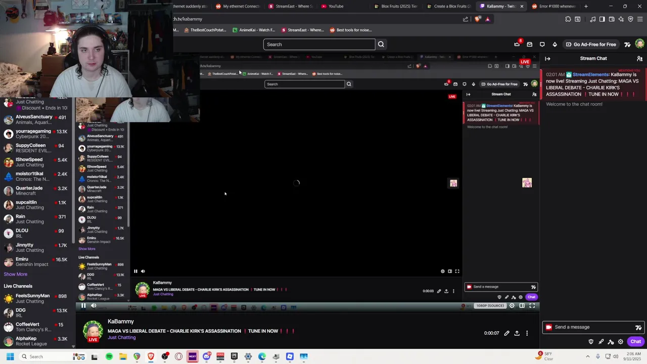Toggle the sword moderator icon below chat
647x364 pixels.
coord(601,342)
